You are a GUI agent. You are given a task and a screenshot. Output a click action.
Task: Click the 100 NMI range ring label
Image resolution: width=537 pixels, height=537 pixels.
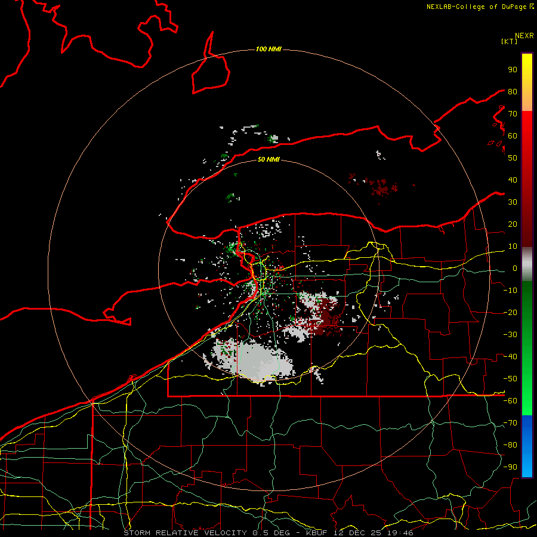269,49
